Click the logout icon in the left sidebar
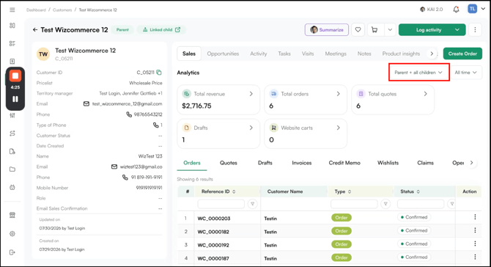 (x=12, y=252)
